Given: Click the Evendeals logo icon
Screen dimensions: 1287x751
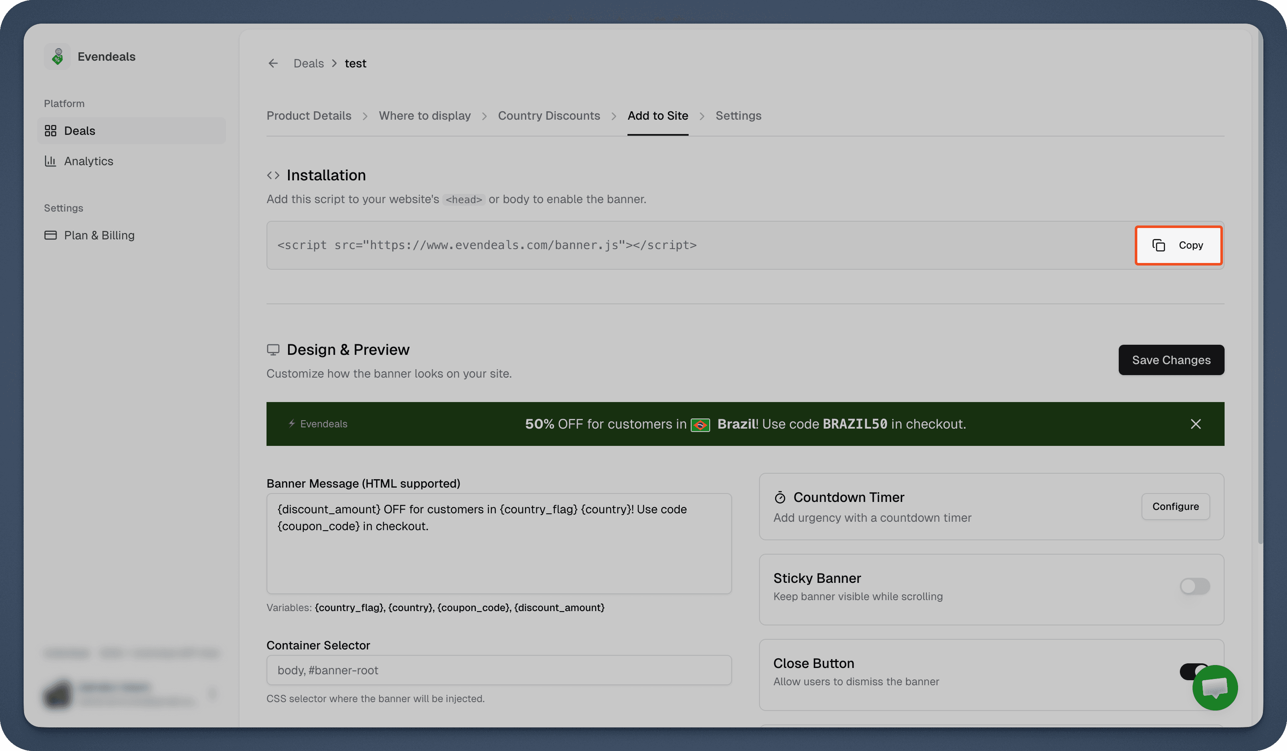Looking at the screenshot, I should tap(58, 56).
